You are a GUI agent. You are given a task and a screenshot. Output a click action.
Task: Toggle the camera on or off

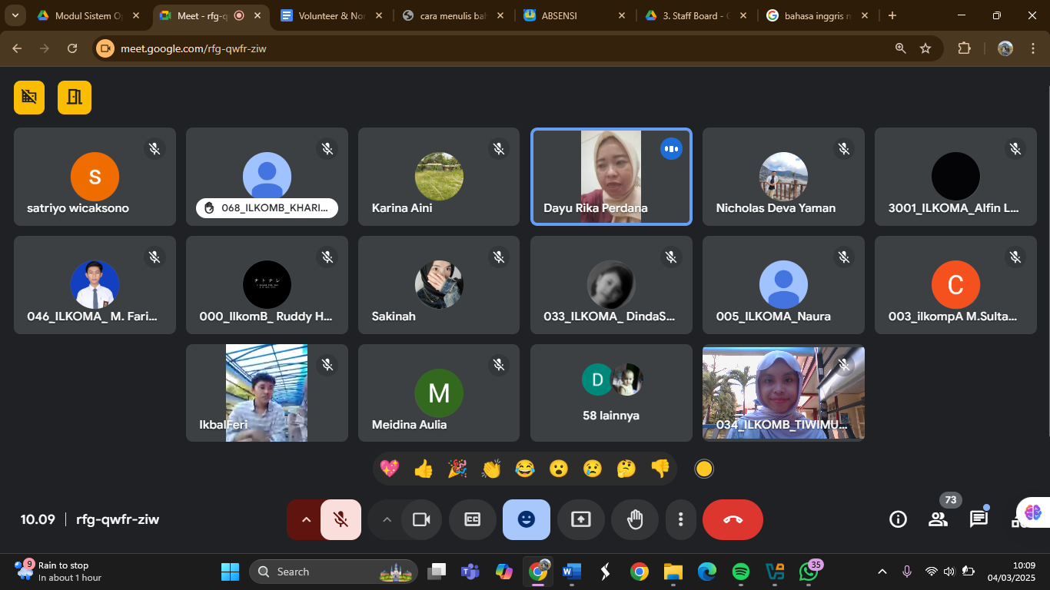pos(421,520)
